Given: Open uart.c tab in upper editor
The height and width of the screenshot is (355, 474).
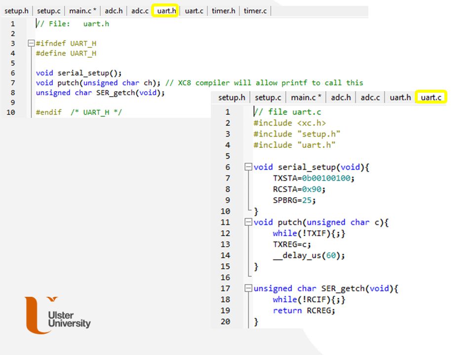Looking at the screenshot, I should pyautogui.click(x=194, y=11).
